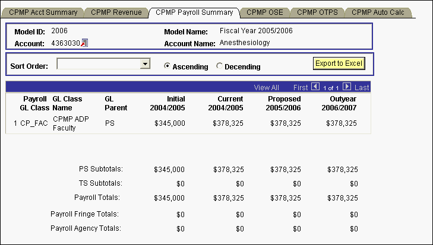Switch to CPMP Acct Summary tab

[43, 12]
